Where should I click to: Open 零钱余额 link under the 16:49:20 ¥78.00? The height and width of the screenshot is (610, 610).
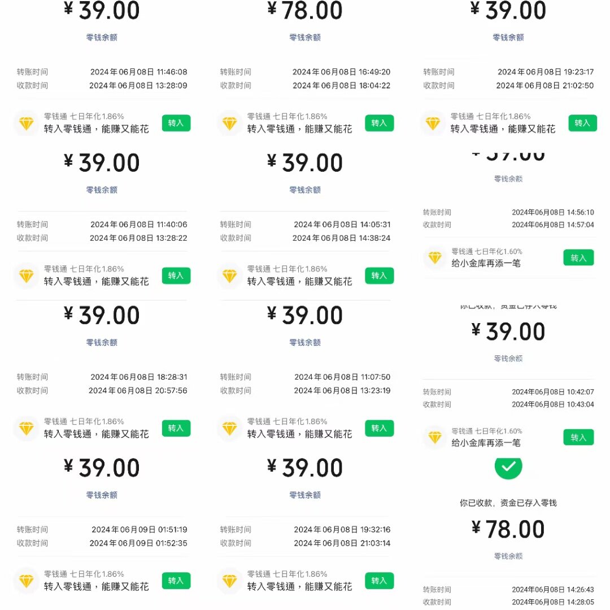point(305,37)
